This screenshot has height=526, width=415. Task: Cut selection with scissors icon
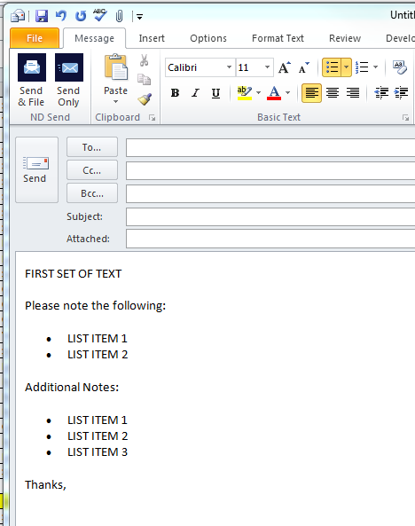tap(145, 60)
